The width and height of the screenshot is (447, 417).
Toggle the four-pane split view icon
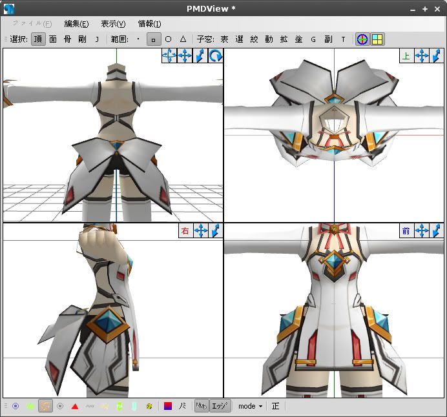coord(377,39)
